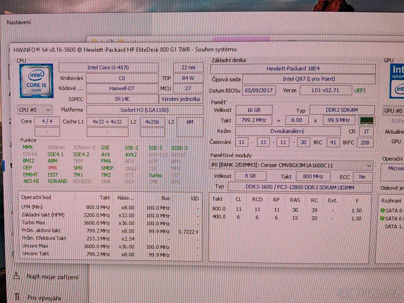
Task: Click the Haswell-DT code name field
Action: (122, 89)
